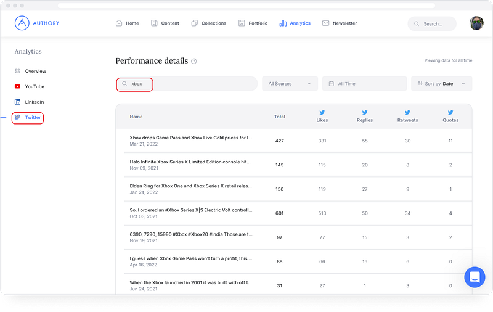
Task: Open the user profile avatar
Action: click(x=476, y=23)
